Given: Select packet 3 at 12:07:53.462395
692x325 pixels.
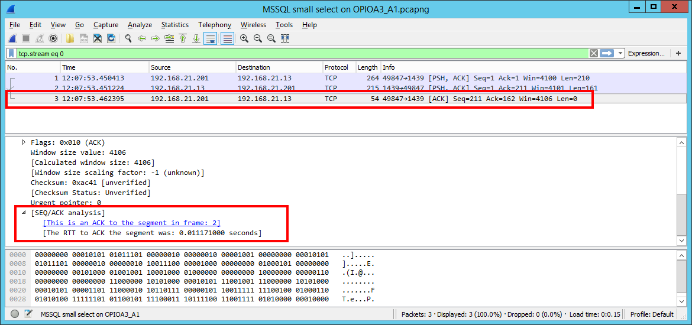Looking at the screenshot, I should [346, 99].
